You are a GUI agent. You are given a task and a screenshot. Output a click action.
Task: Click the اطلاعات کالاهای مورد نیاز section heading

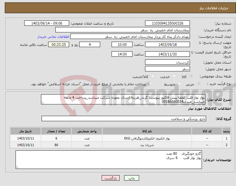click(x=209, y=109)
